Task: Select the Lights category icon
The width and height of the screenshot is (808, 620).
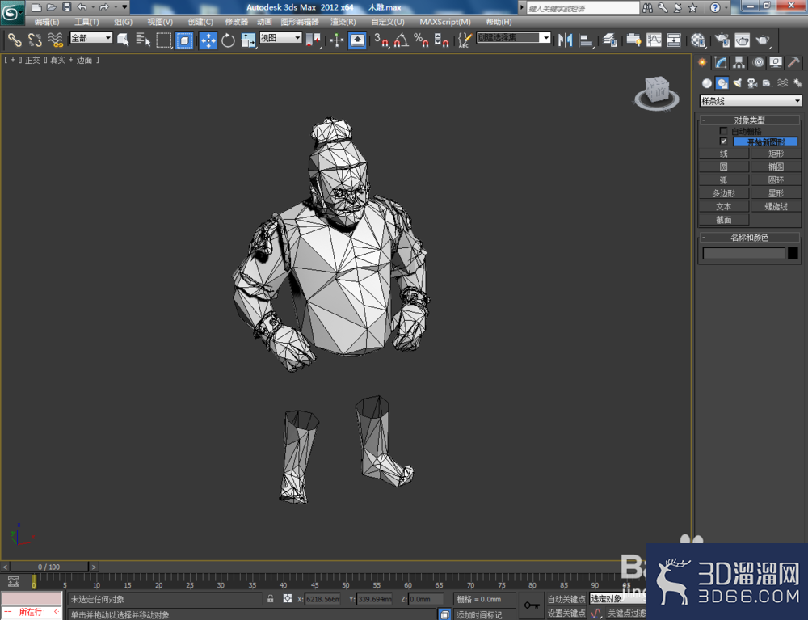Action: pyautogui.click(x=738, y=83)
